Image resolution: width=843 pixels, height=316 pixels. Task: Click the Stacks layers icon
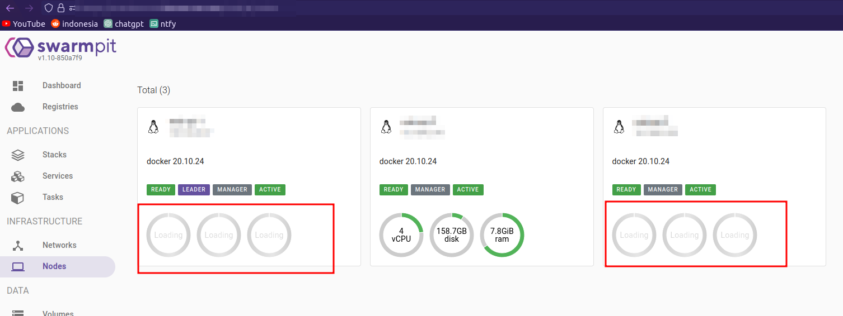pos(18,155)
